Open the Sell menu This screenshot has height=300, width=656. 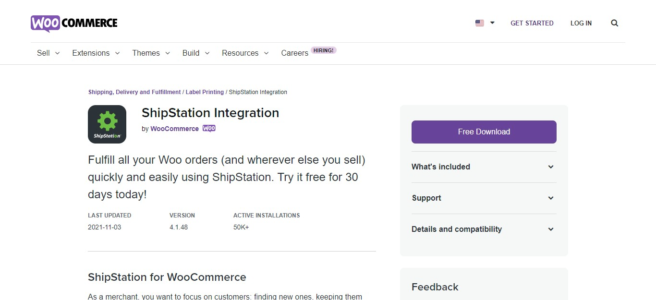click(x=43, y=53)
